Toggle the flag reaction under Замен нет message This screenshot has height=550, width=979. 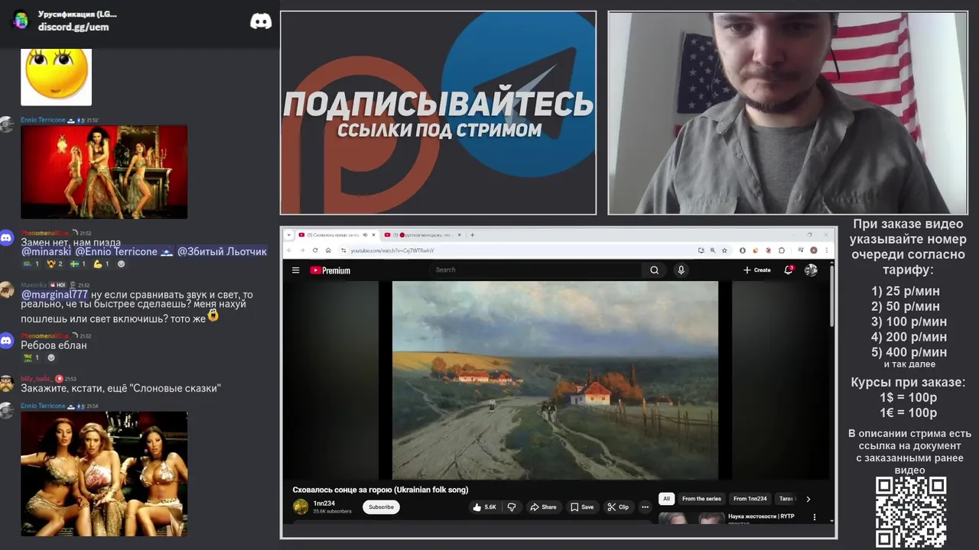tap(77, 264)
